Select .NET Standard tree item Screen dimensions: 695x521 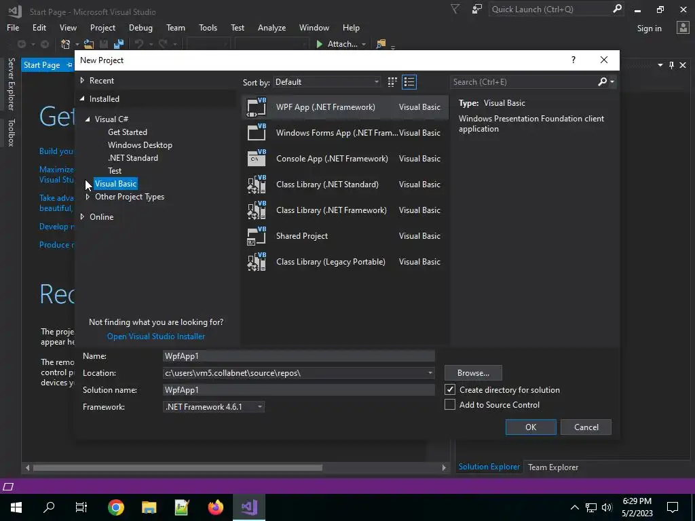133,157
